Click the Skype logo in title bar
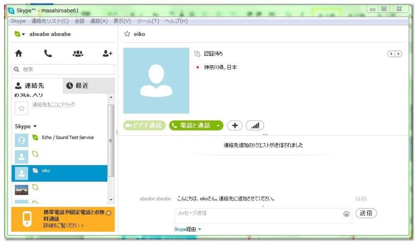The height and width of the screenshot is (245, 417). tap(11, 10)
